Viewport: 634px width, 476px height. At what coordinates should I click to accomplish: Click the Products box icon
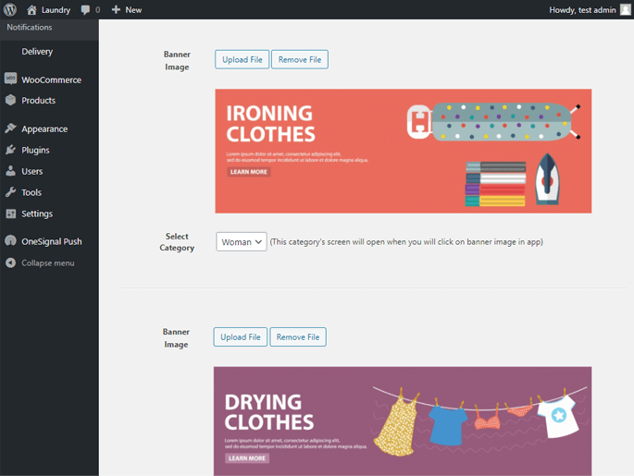(10, 100)
